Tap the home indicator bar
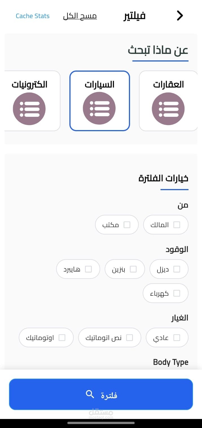This screenshot has height=428, width=202. [101, 423]
